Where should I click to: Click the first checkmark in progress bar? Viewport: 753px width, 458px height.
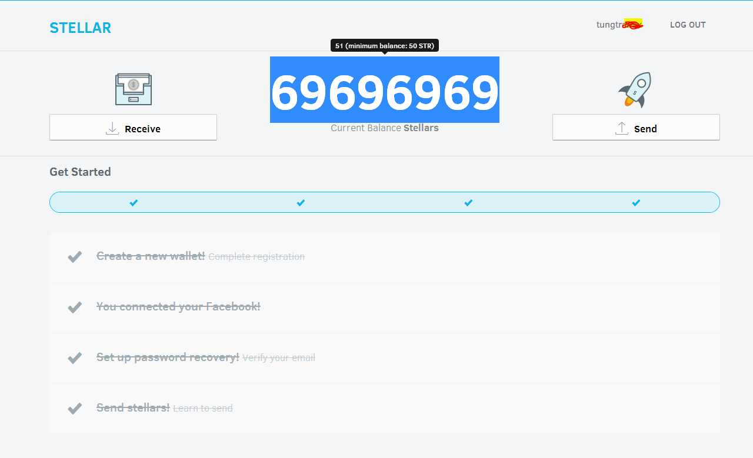pyautogui.click(x=134, y=202)
